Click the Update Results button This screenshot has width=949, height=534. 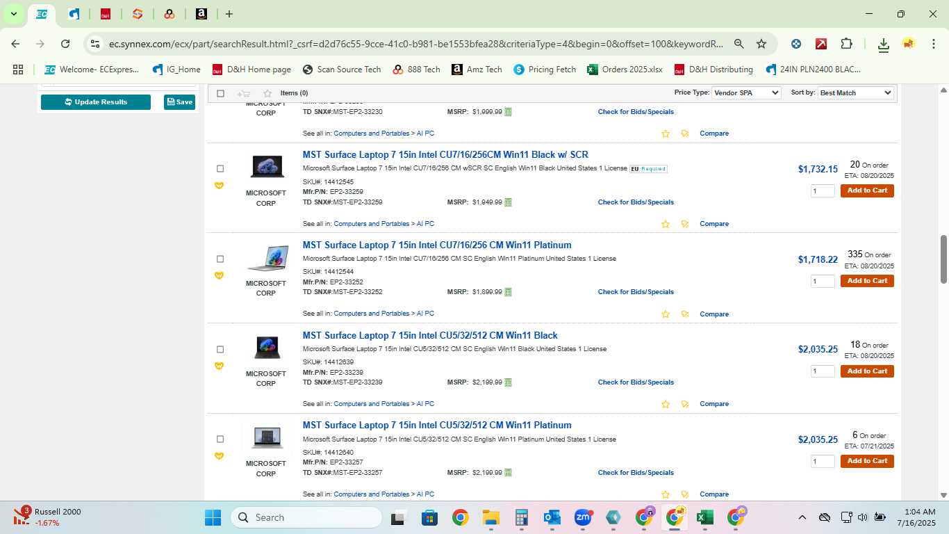click(96, 102)
